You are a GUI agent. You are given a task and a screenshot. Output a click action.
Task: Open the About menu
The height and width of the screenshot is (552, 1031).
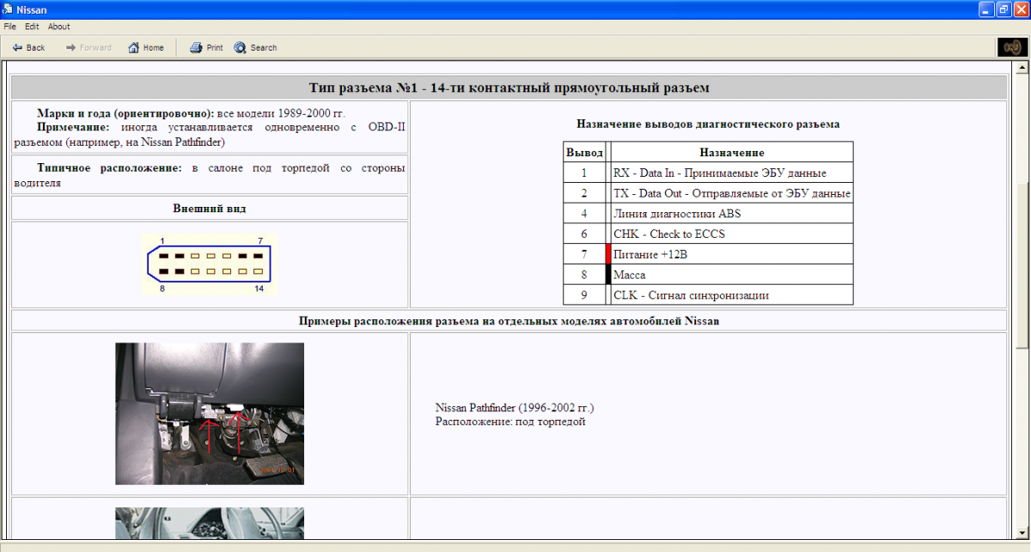tap(59, 27)
